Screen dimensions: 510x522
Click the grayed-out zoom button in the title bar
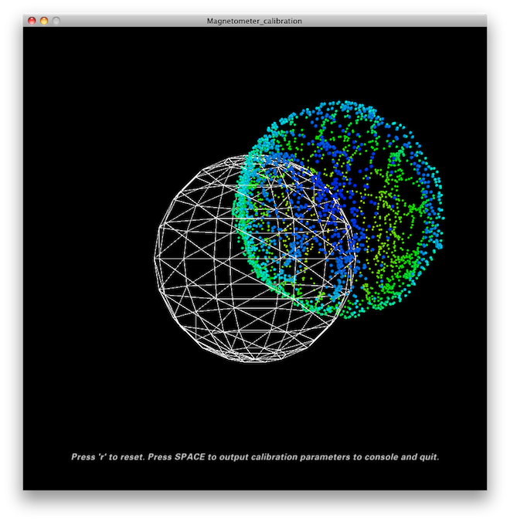click(x=56, y=21)
